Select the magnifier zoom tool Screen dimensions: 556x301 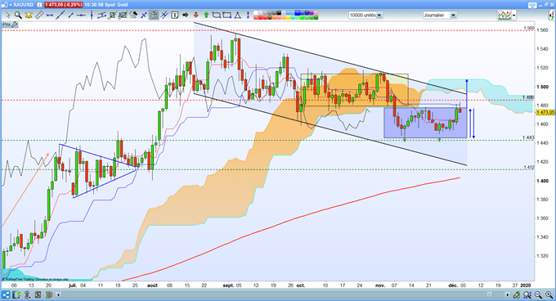click(x=18, y=15)
